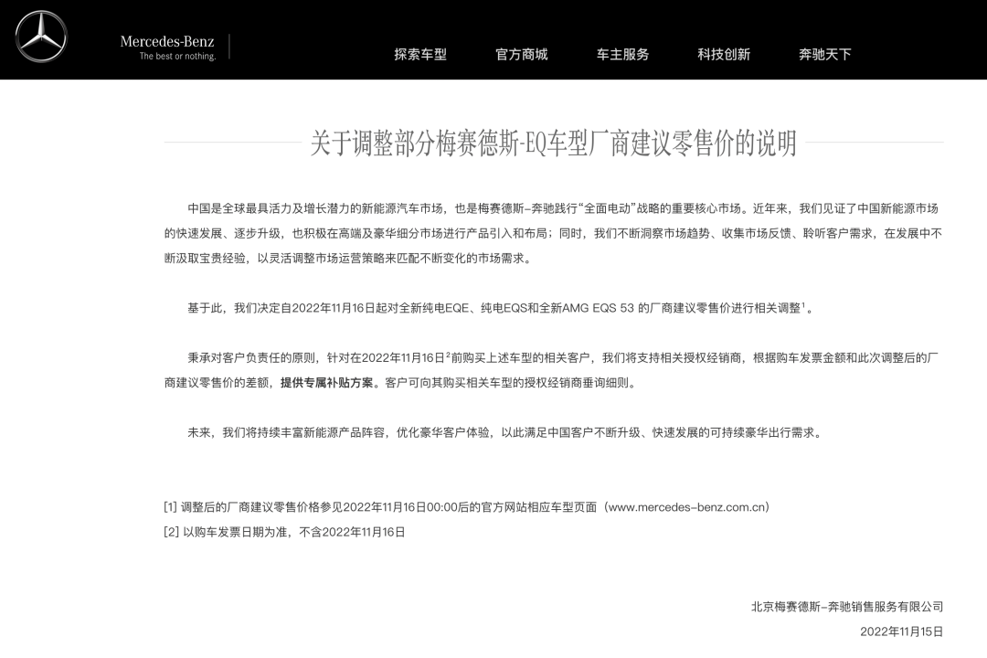Click the date 2022年11月15日 at the bottom
The image size is (987, 658).
click(901, 631)
